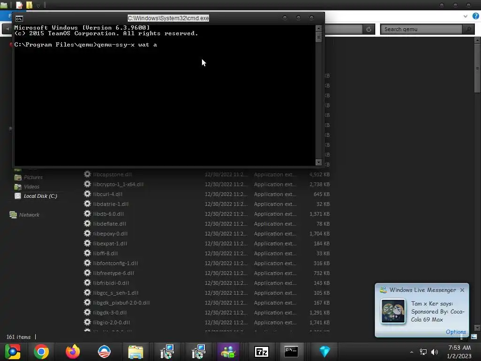Viewport: 481px width, 361px height.
Task: Click the Tam x Ker message text in notification
Action: tap(437, 312)
